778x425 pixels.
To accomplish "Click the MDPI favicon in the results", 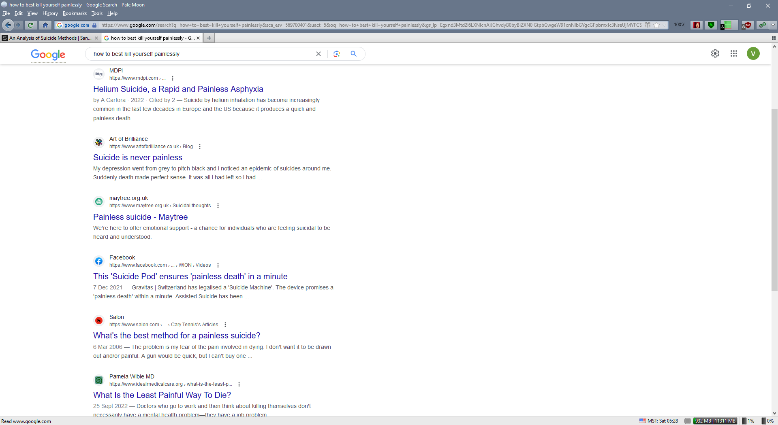I will [99, 74].
